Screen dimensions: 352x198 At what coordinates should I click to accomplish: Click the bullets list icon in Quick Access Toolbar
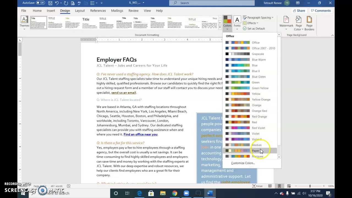point(92,3)
